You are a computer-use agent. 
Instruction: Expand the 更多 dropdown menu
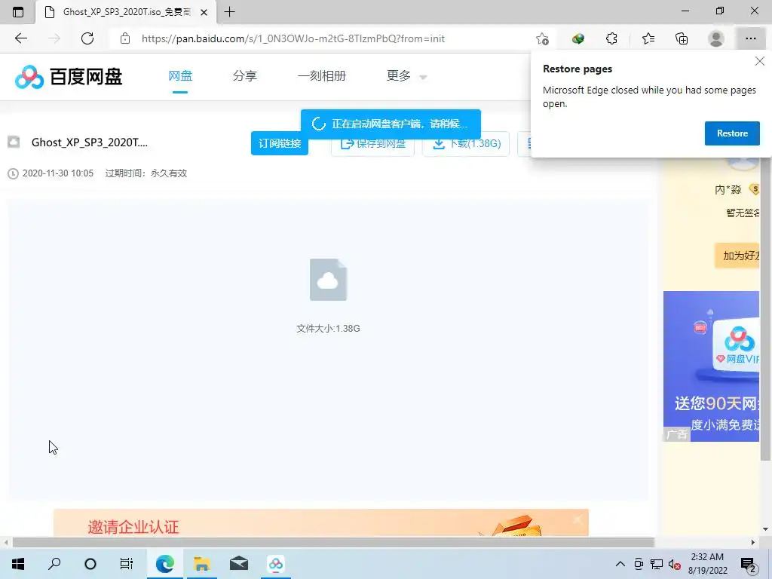click(x=406, y=76)
